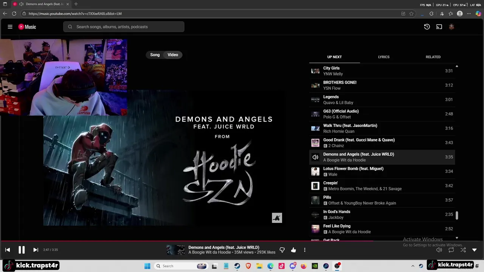Image resolution: width=484 pixels, height=272 pixels.
Task: Open Brave browser from the taskbar
Action: 248,266
